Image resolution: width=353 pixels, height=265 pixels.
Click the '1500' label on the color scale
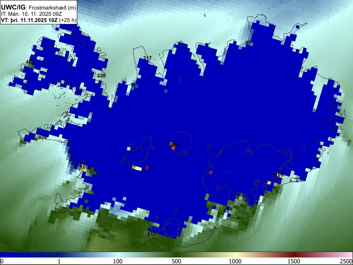point(294,261)
